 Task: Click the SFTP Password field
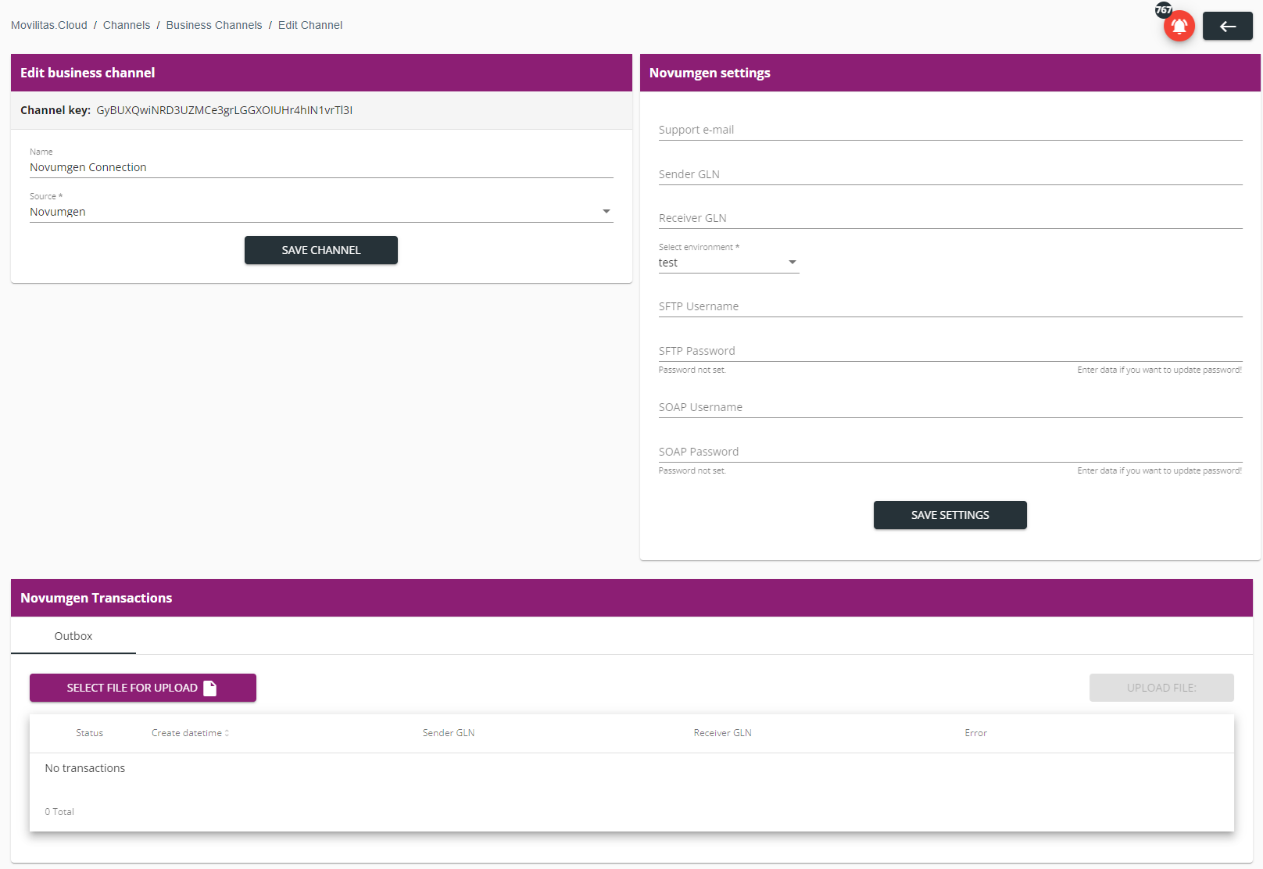(x=950, y=351)
